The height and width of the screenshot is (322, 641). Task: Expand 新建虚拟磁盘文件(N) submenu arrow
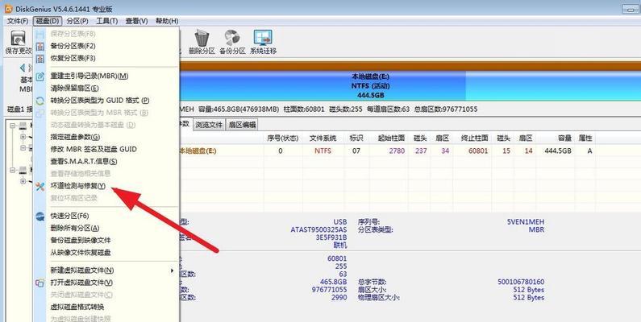coord(172,270)
